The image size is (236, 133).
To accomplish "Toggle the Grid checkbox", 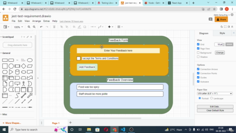I will pyautogui.click(x=198, y=44).
